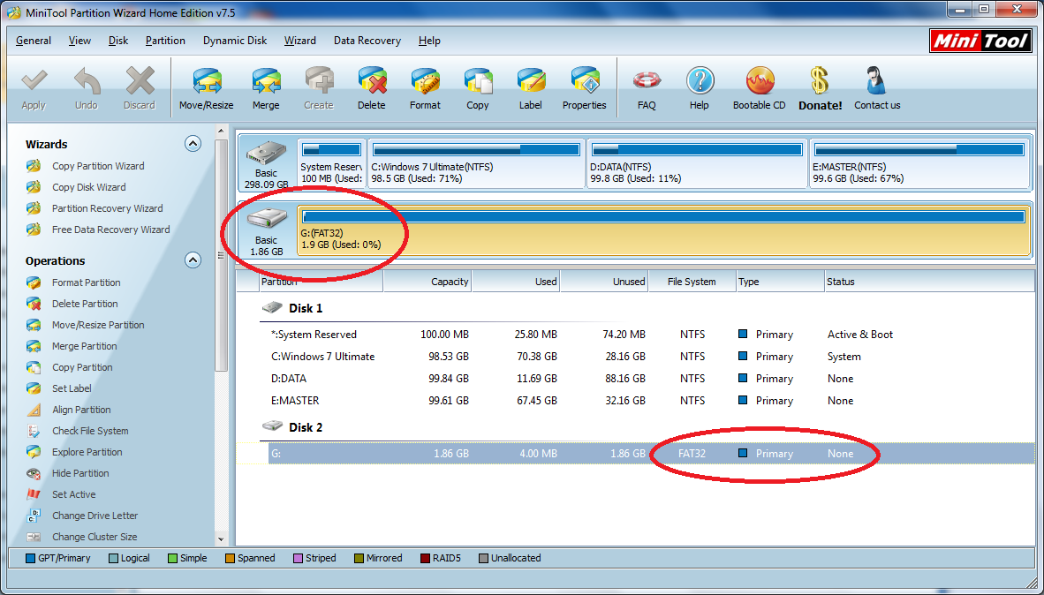Open the Dynamic Disk menu
1044x595 pixels.
[x=235, y=41]
